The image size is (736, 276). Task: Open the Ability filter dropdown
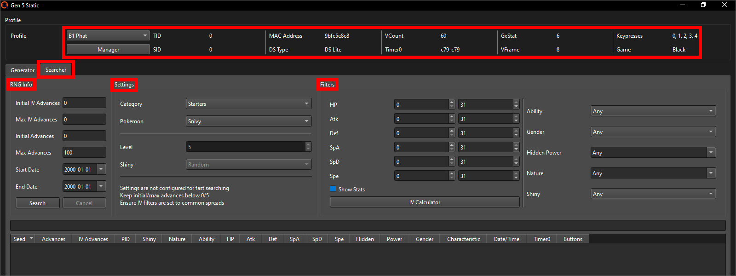(653, 111)
